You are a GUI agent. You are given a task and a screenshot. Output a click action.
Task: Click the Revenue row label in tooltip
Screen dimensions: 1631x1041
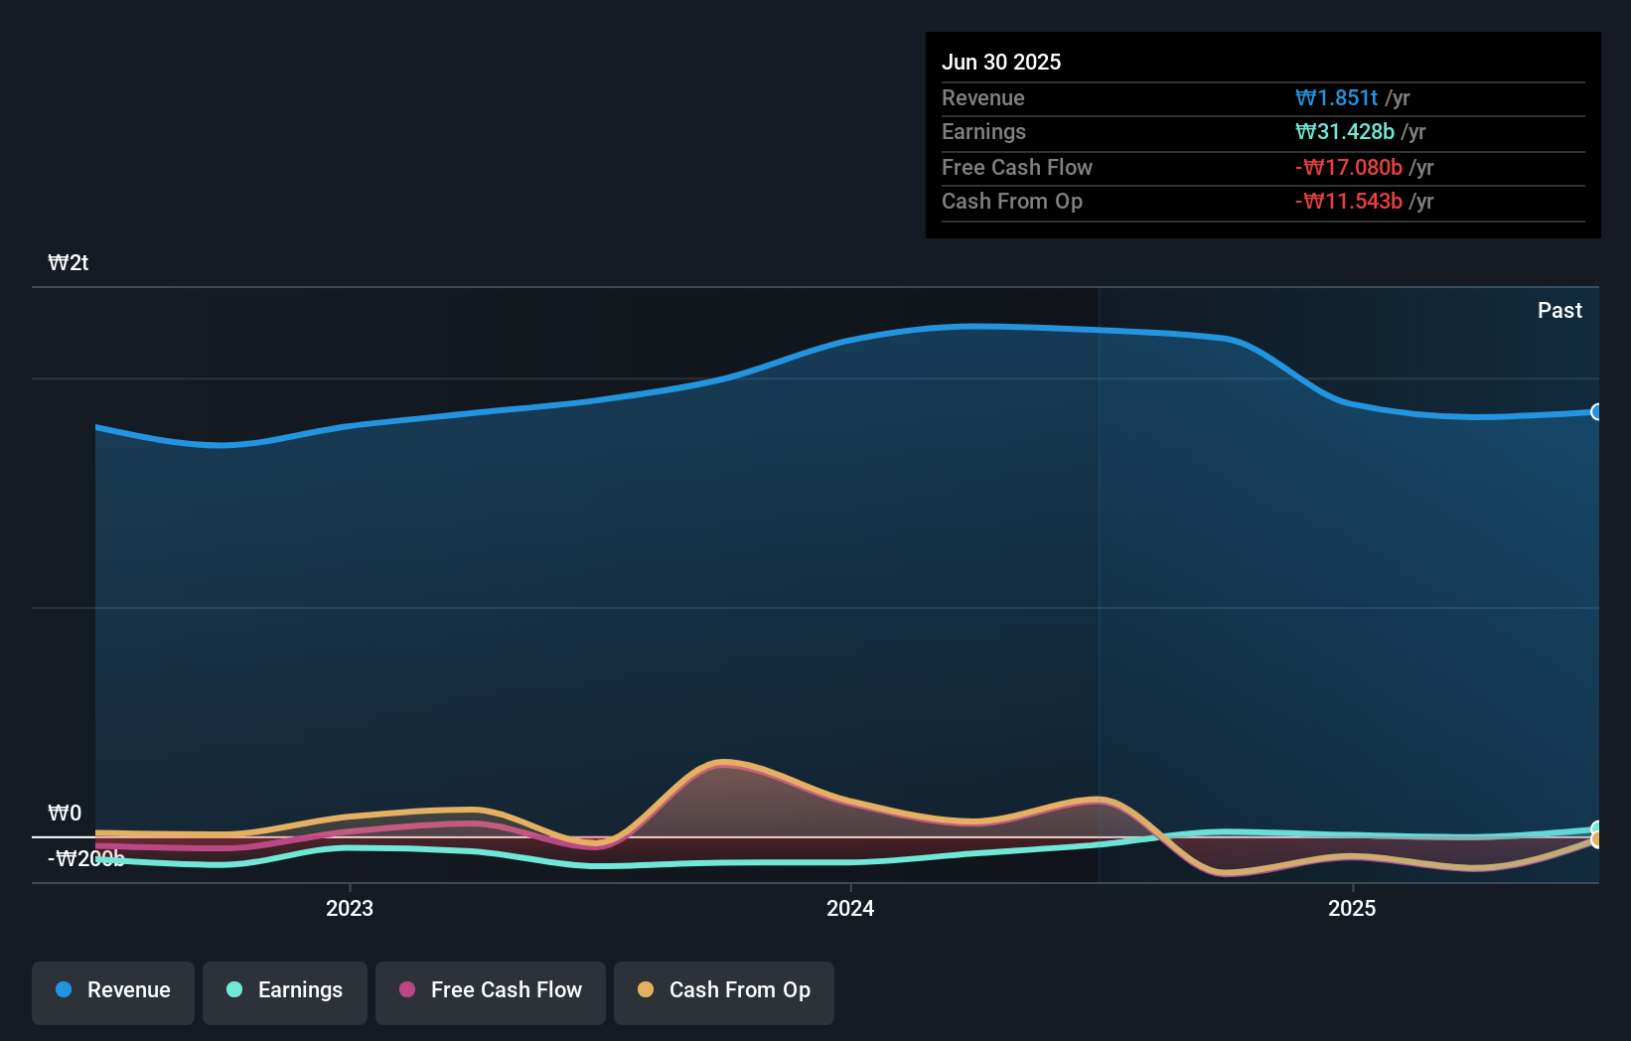click(x=983, y=97)
